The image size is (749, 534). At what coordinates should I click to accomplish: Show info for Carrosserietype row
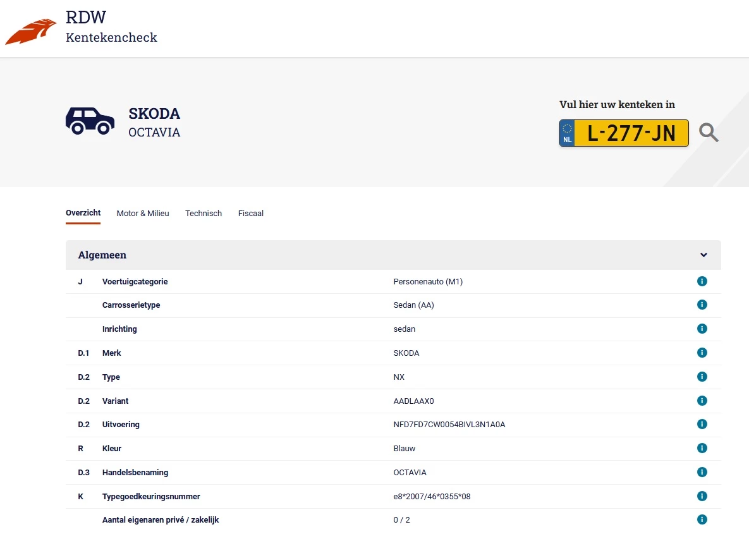(x=702, y=305)
